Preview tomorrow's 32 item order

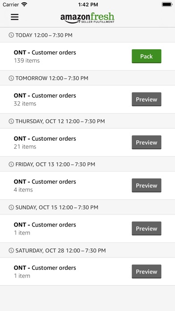pos(146,99)
